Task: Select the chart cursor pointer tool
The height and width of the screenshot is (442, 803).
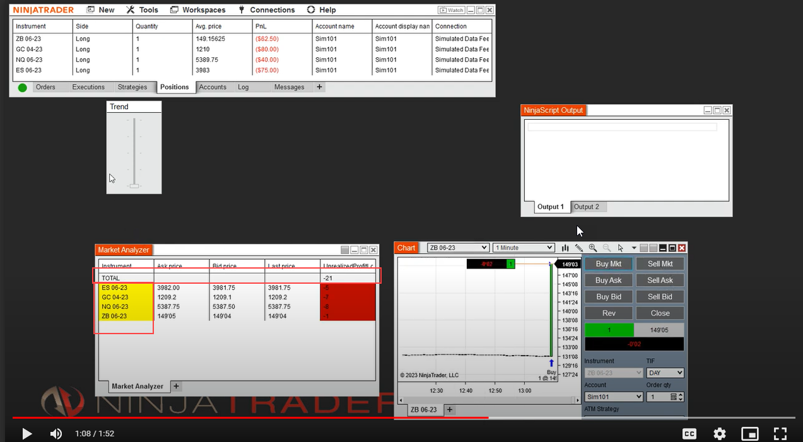Action: (621, 248)
